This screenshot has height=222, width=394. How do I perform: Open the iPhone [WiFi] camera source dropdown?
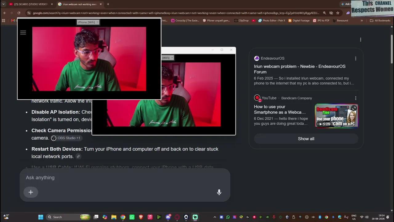click(88, 22)
